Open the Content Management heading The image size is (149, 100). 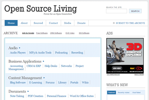click(x=25, y=78)
